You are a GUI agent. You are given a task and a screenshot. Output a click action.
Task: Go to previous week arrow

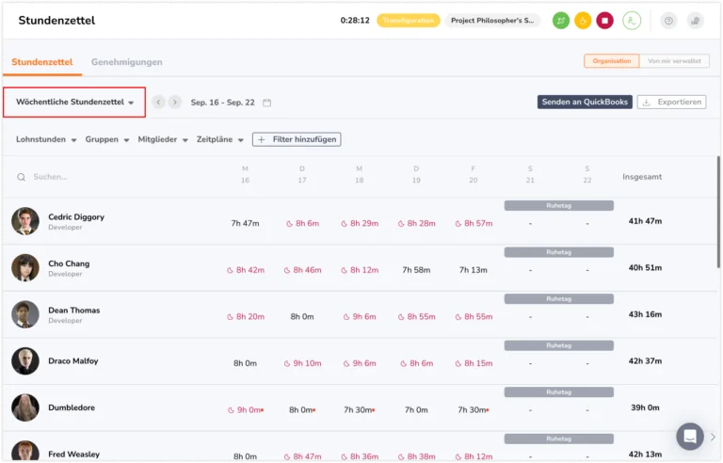coord(158,102)
